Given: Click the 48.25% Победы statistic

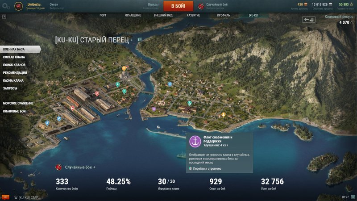Looking at the screenshot, I should (118, 184).
